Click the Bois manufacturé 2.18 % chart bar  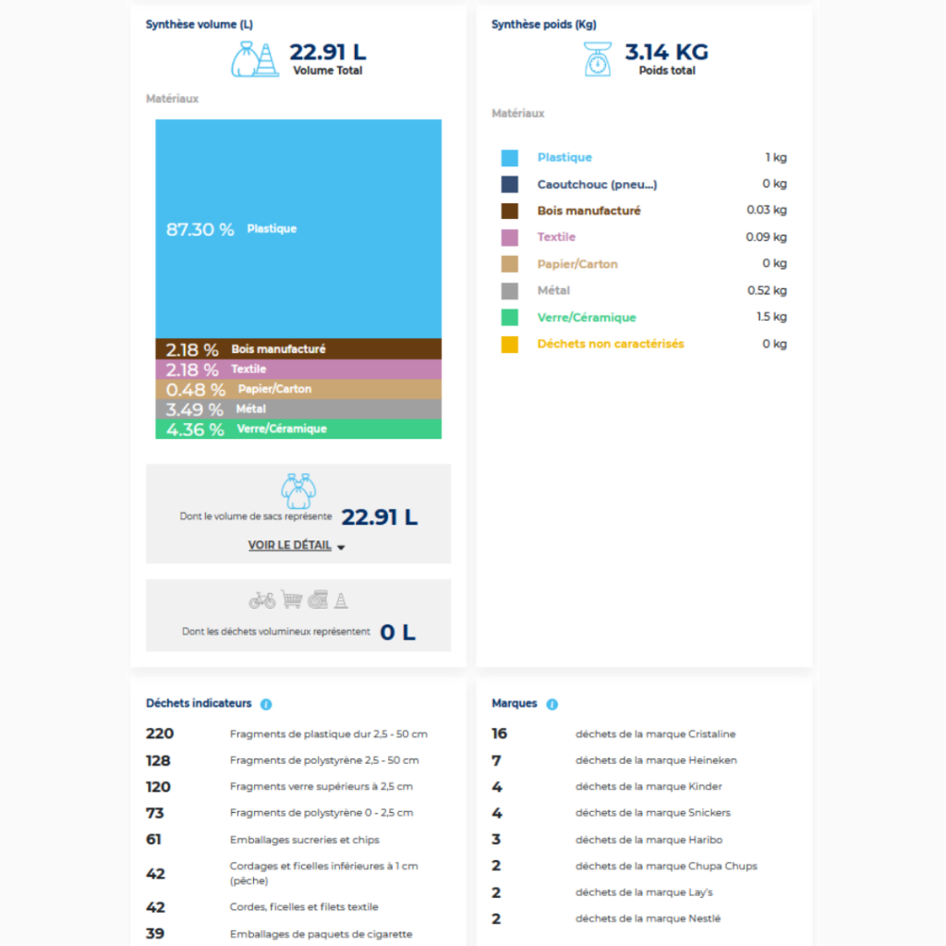[298, 348]
